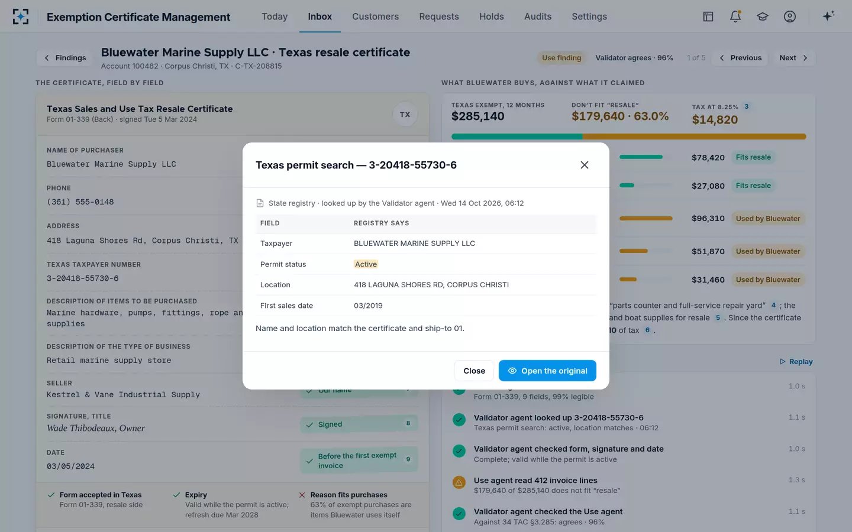Open the Requests tab

439,17
